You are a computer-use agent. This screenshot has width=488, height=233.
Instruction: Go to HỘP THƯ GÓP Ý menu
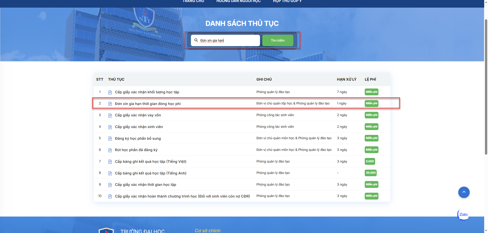[x=287, y=2]
